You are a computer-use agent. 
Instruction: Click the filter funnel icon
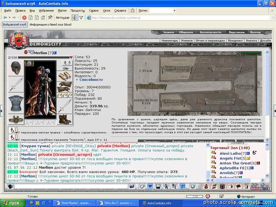pyautogui.click(x=81, y=17)
